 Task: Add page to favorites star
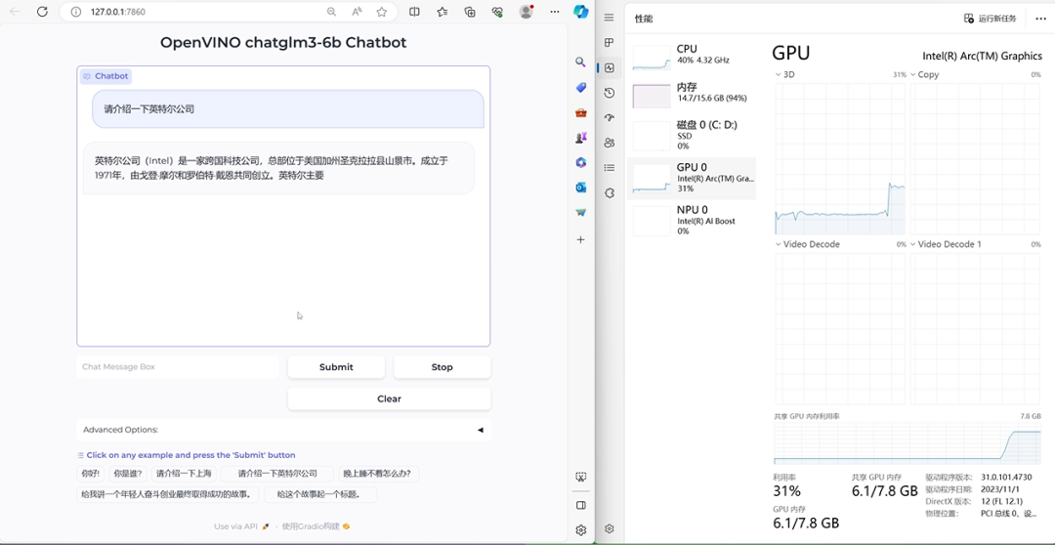382,12
